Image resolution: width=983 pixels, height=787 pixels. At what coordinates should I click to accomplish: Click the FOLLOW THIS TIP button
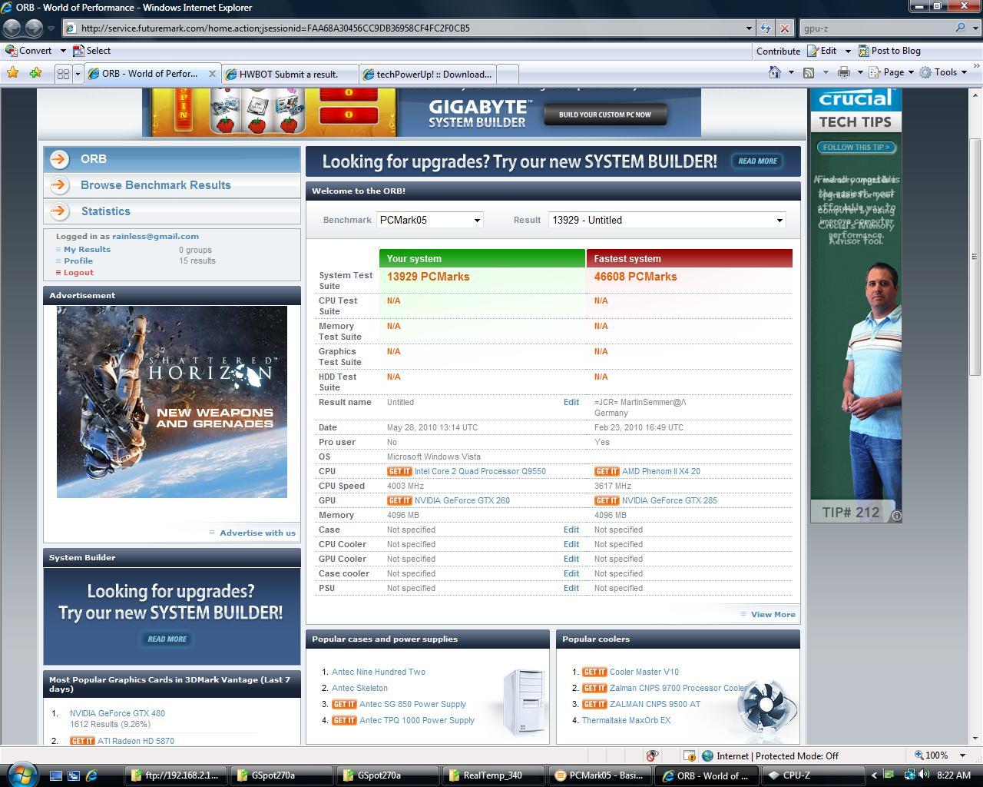coord(856,147)
